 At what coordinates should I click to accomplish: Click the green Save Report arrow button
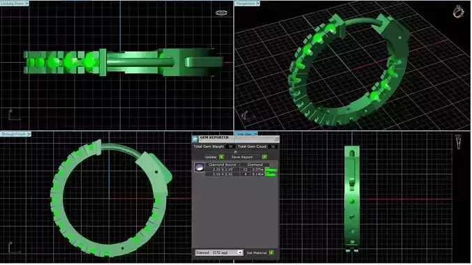(265, 157)
